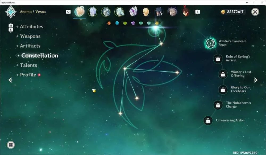Click the glowing activated star atop the constellation
The width and height of the screenshot is (266, 155).
[x=155, y=28]
